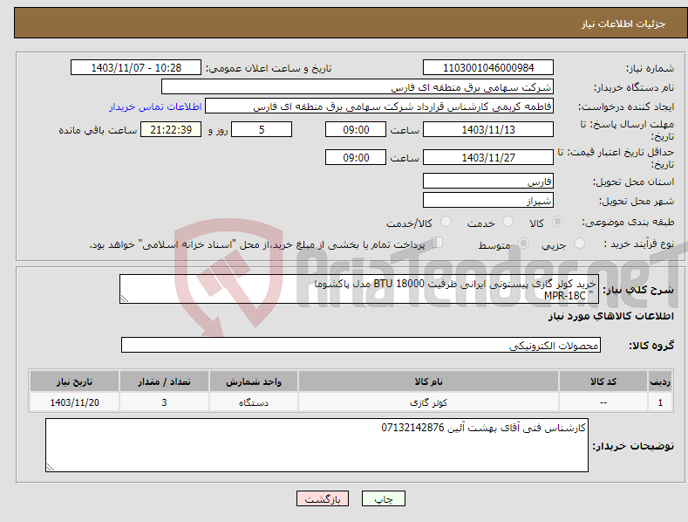Click the response deadline date 1403/11/13
The width and height of the screenshot is (688, 522).
(x=488, y=129)
